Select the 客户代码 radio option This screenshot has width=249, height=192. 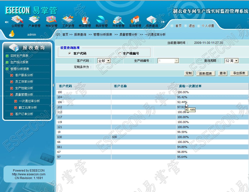[x=69, y=54]
